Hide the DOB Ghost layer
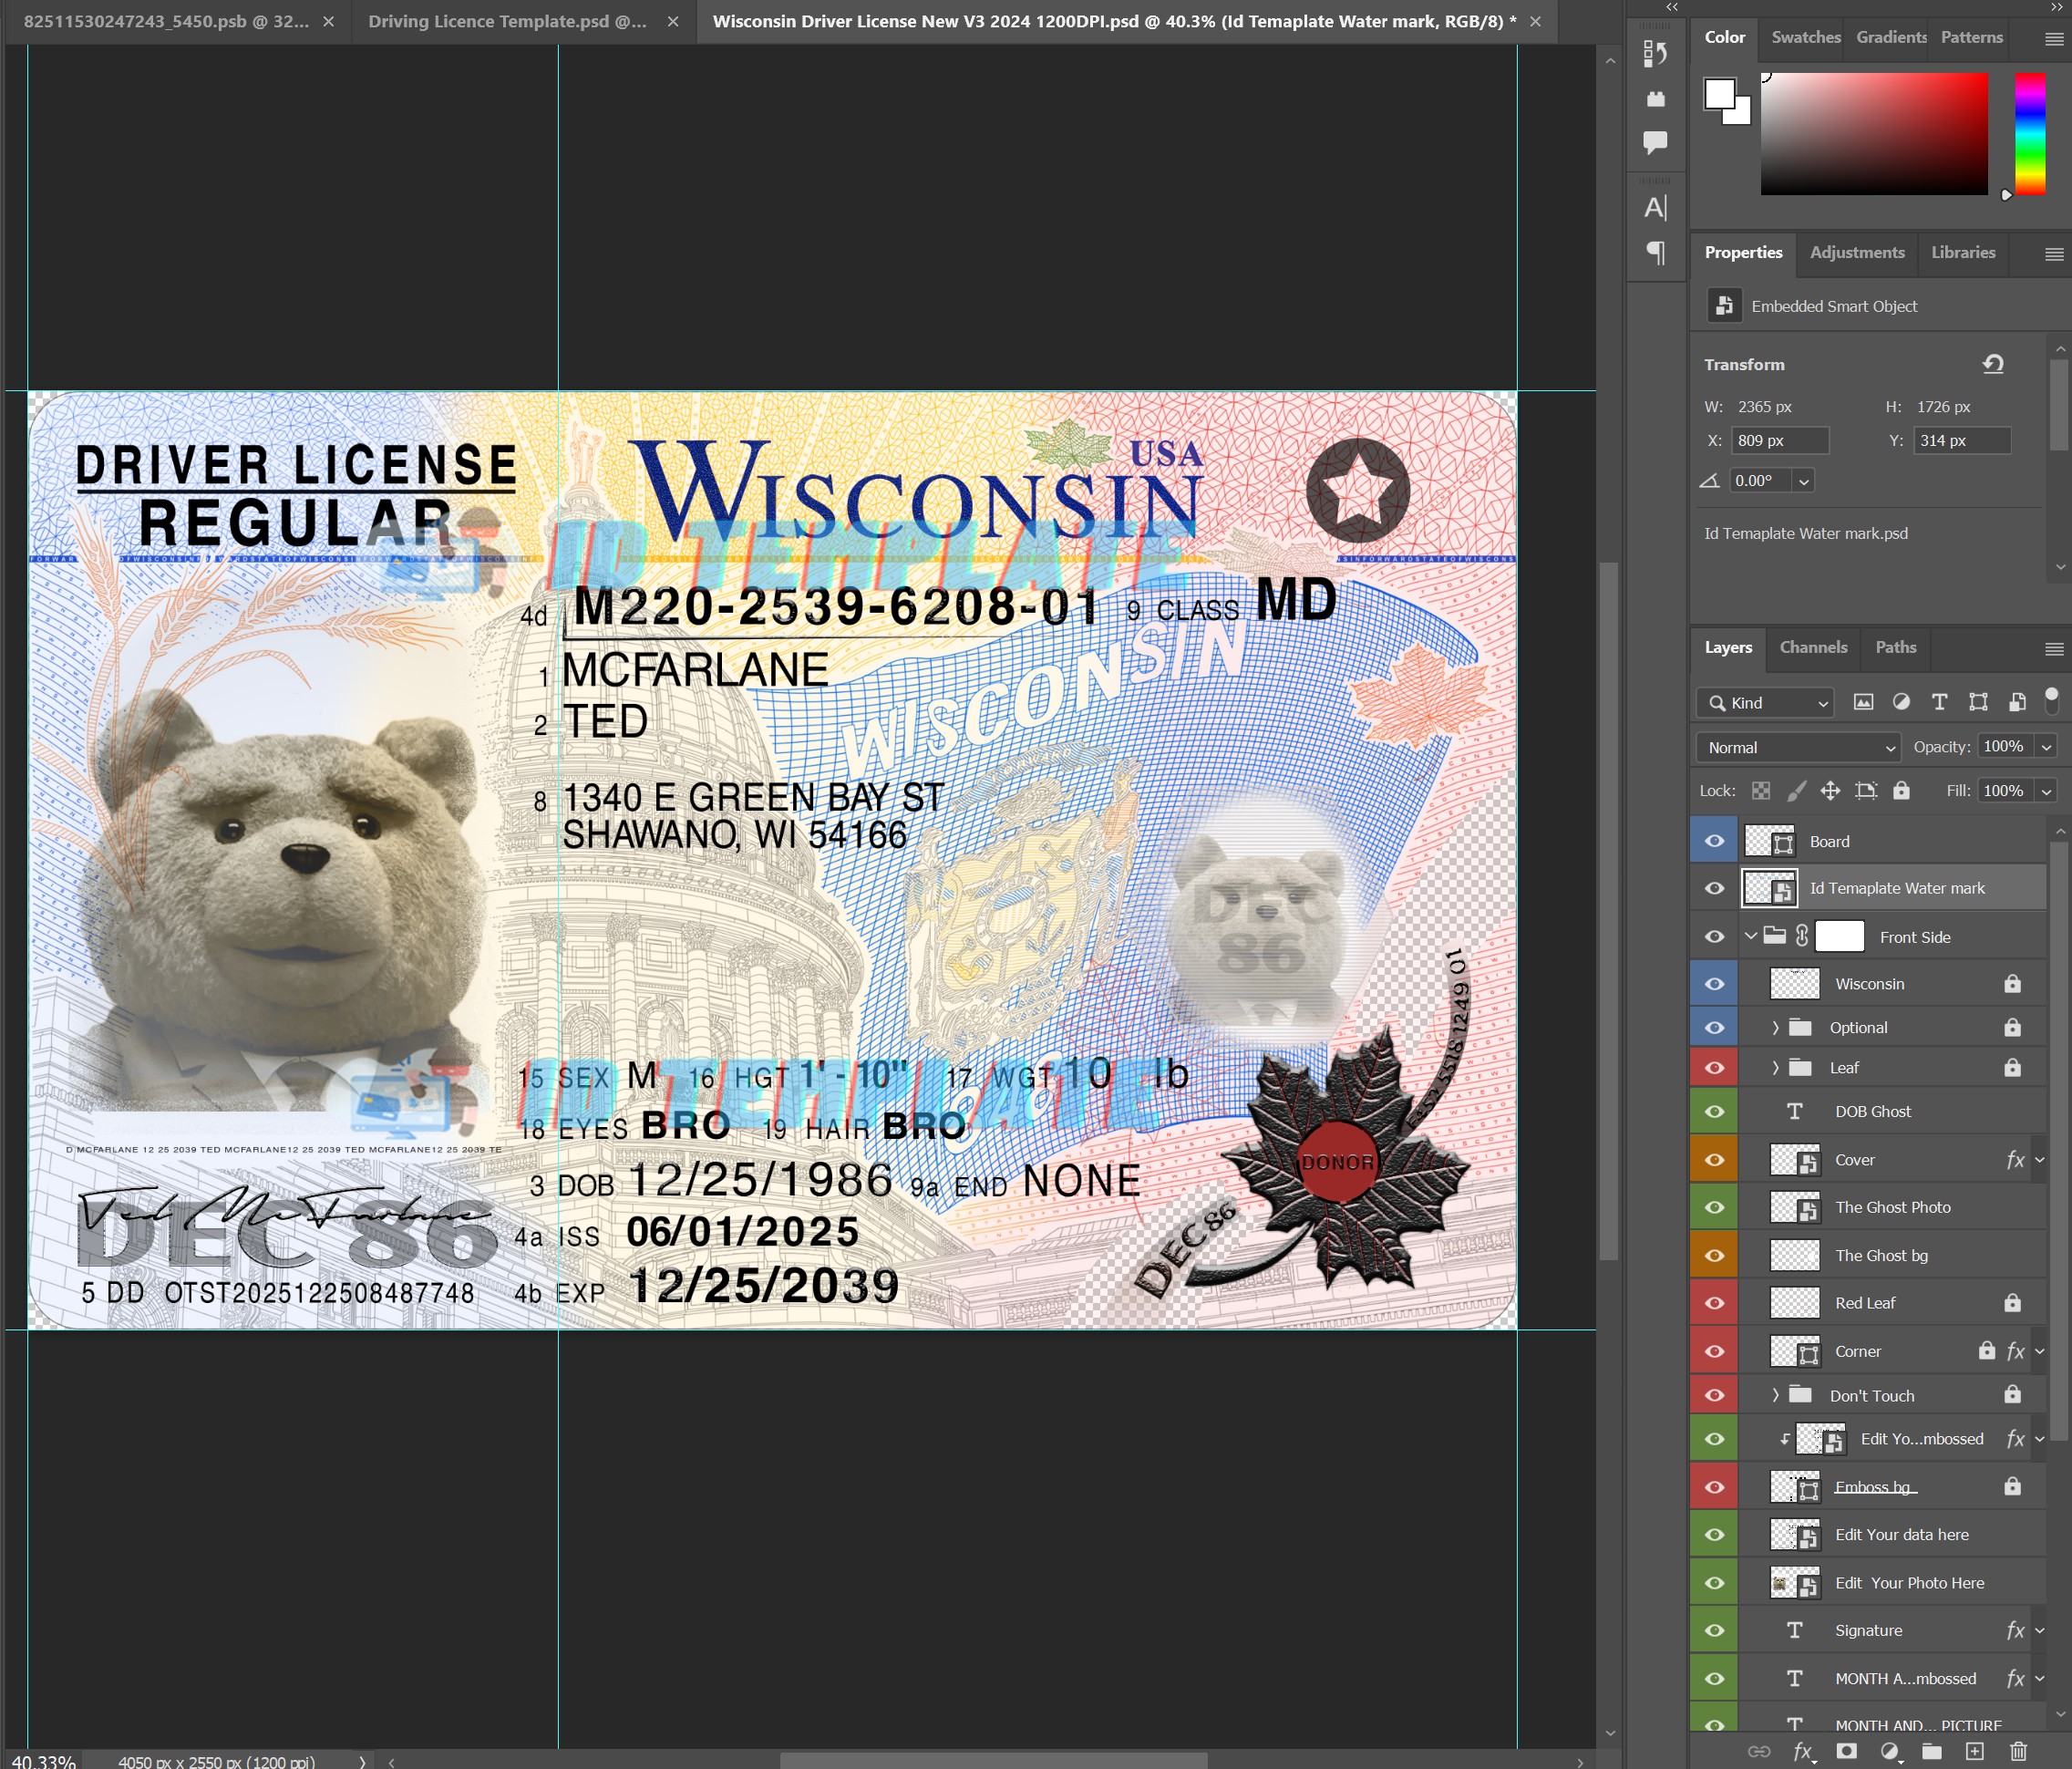 (x=1714, y=1112)
